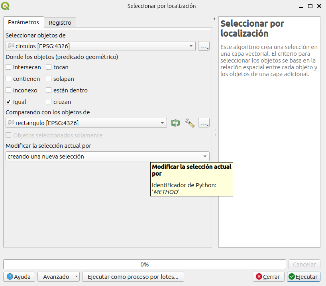
Task: Open advanced options wrench icon
Action: click(190, 123)
